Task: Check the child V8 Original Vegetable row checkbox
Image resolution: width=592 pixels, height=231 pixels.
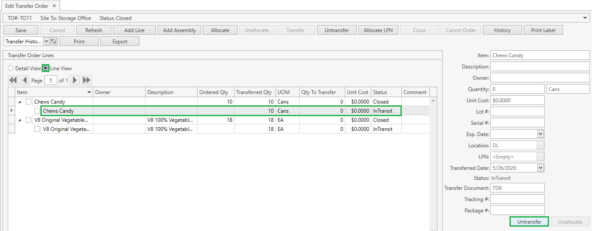Action: point(37,129)
